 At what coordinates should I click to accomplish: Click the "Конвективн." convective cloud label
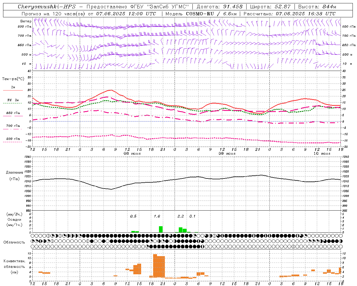pyautogui.click(x=14, y=261)
